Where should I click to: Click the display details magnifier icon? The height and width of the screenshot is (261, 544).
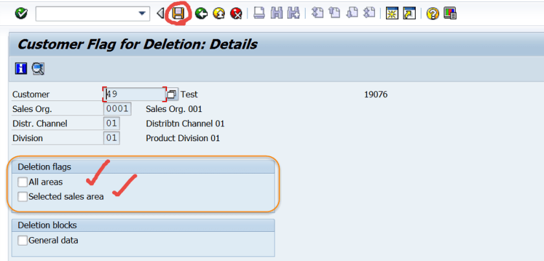(x=38, y=69)
